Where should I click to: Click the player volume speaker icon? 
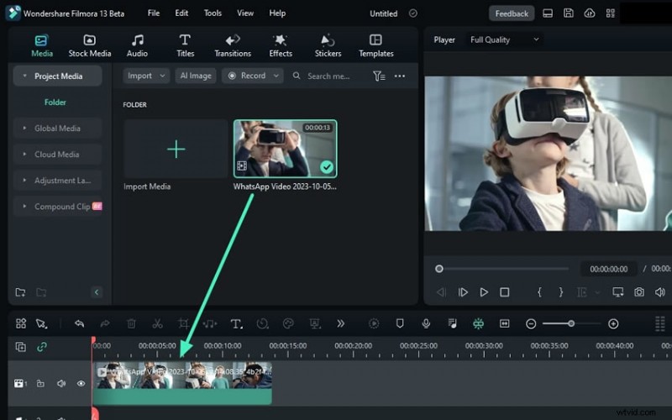pos(660,292)
